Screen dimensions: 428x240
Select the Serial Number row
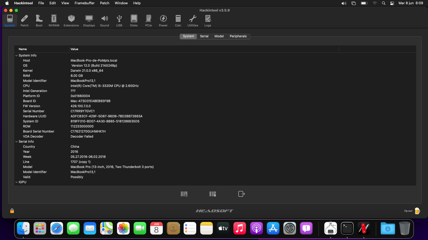[215, 111]
